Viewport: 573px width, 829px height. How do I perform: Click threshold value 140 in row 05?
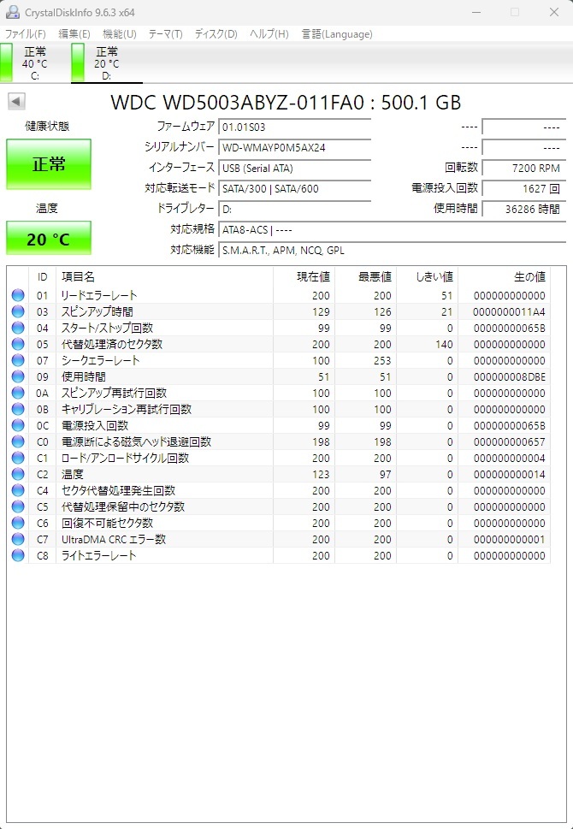444,345
